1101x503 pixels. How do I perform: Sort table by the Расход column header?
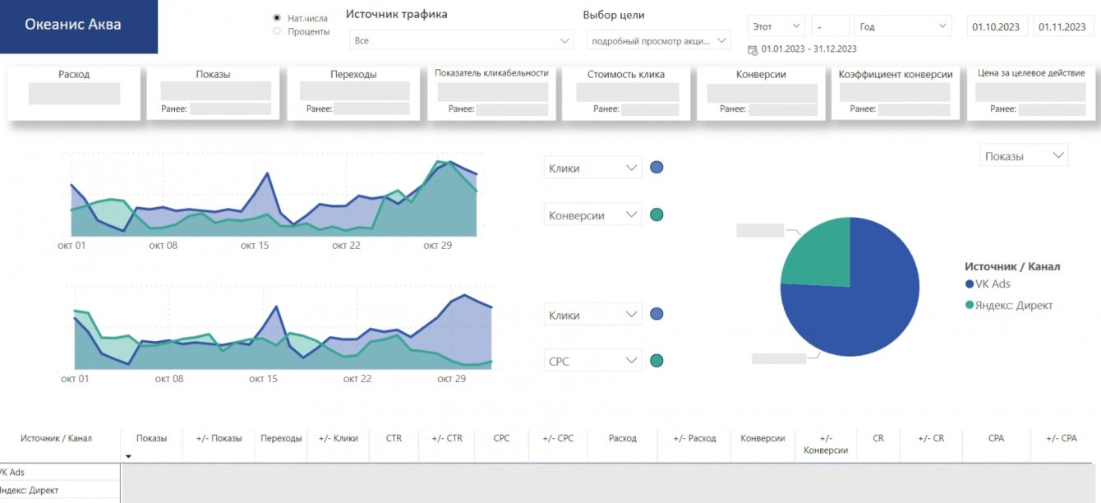(x=622, y=438)
